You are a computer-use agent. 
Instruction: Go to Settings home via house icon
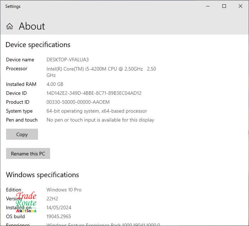pos(10,26)
